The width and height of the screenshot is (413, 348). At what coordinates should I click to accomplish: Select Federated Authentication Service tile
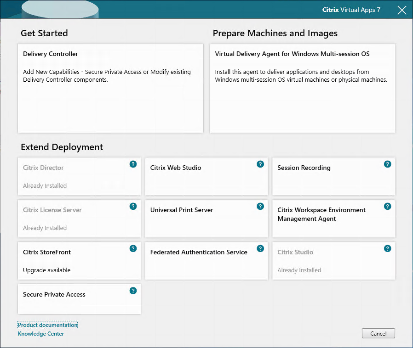(206, 261)
